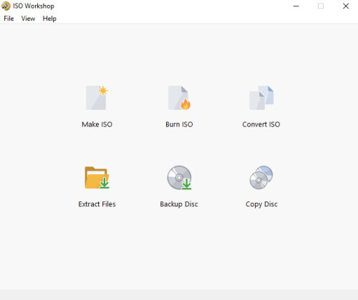Image resolution: width=358 pixels, height=300 pixels.
Task: Click the Burn ISO flame icon
Action: coord(179,98)
